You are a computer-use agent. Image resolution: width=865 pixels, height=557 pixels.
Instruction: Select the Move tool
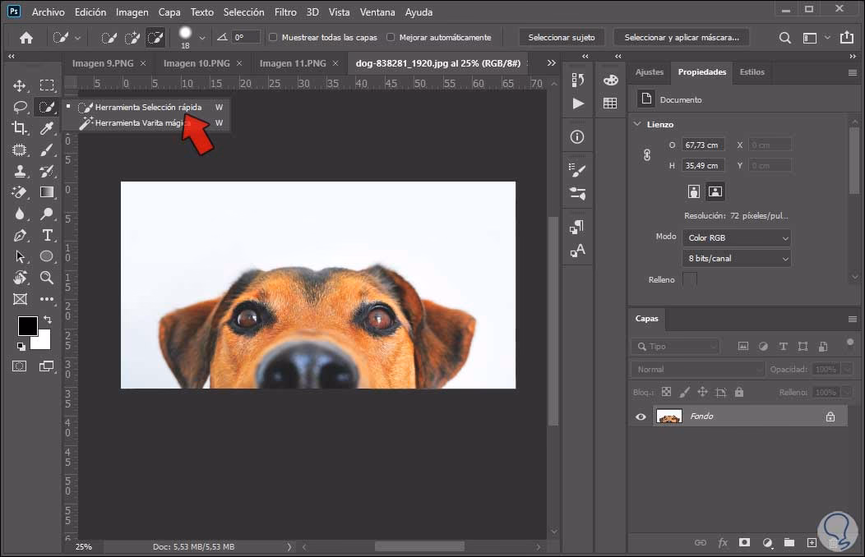pos(20,85)
